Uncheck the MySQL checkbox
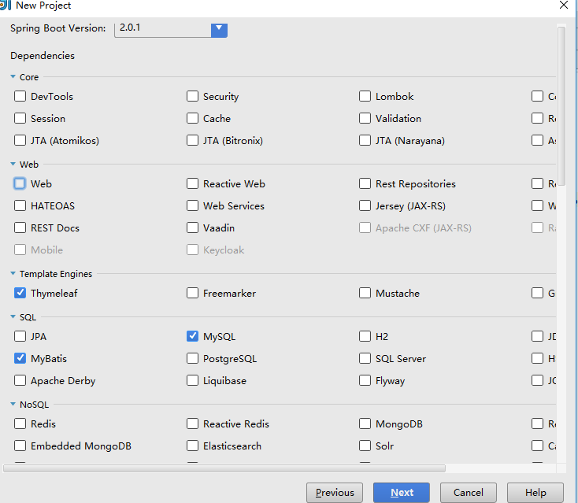The width and height of the screenshot is (578, 503). [x=192, y=336]
